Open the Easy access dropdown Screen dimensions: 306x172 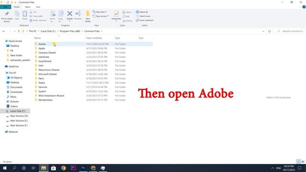point(101,16)
